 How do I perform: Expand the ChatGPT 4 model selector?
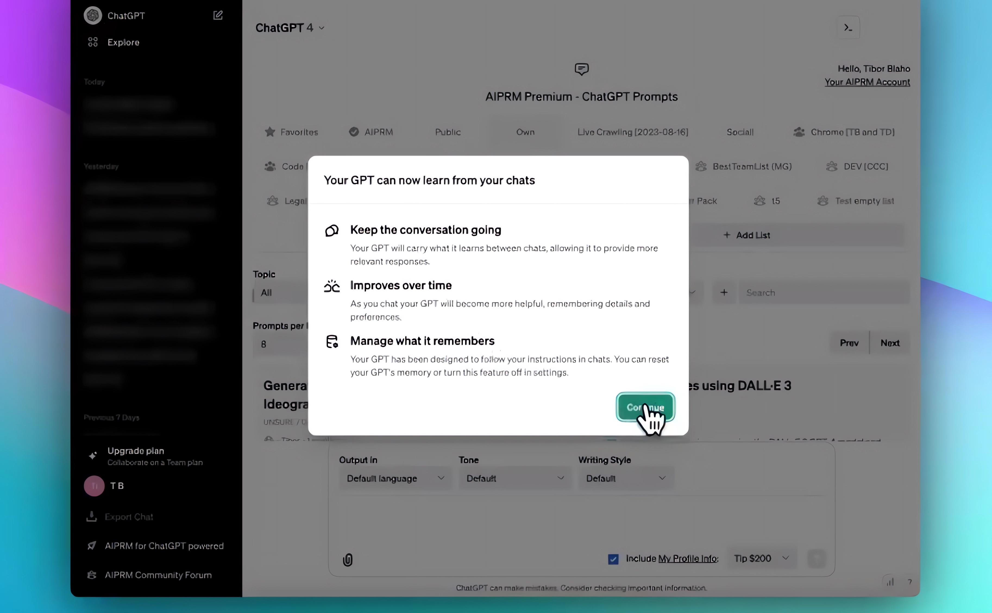290,27
